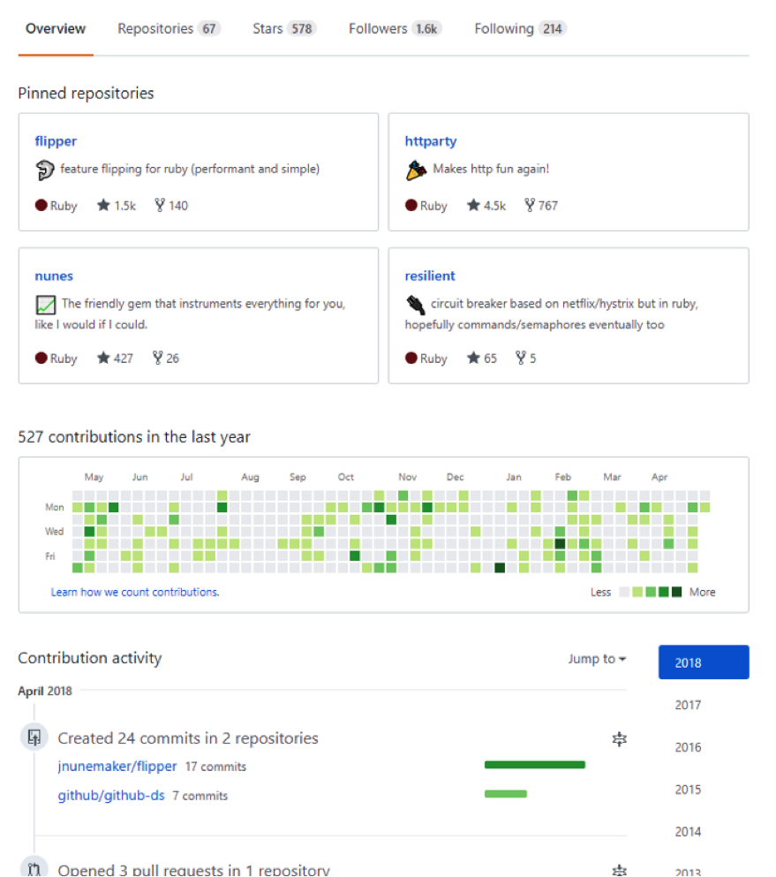Image resolution: width=776 pixels, height=877 pixels.
Task: Click the pull request timeline icon
Action: coord(34,869)
